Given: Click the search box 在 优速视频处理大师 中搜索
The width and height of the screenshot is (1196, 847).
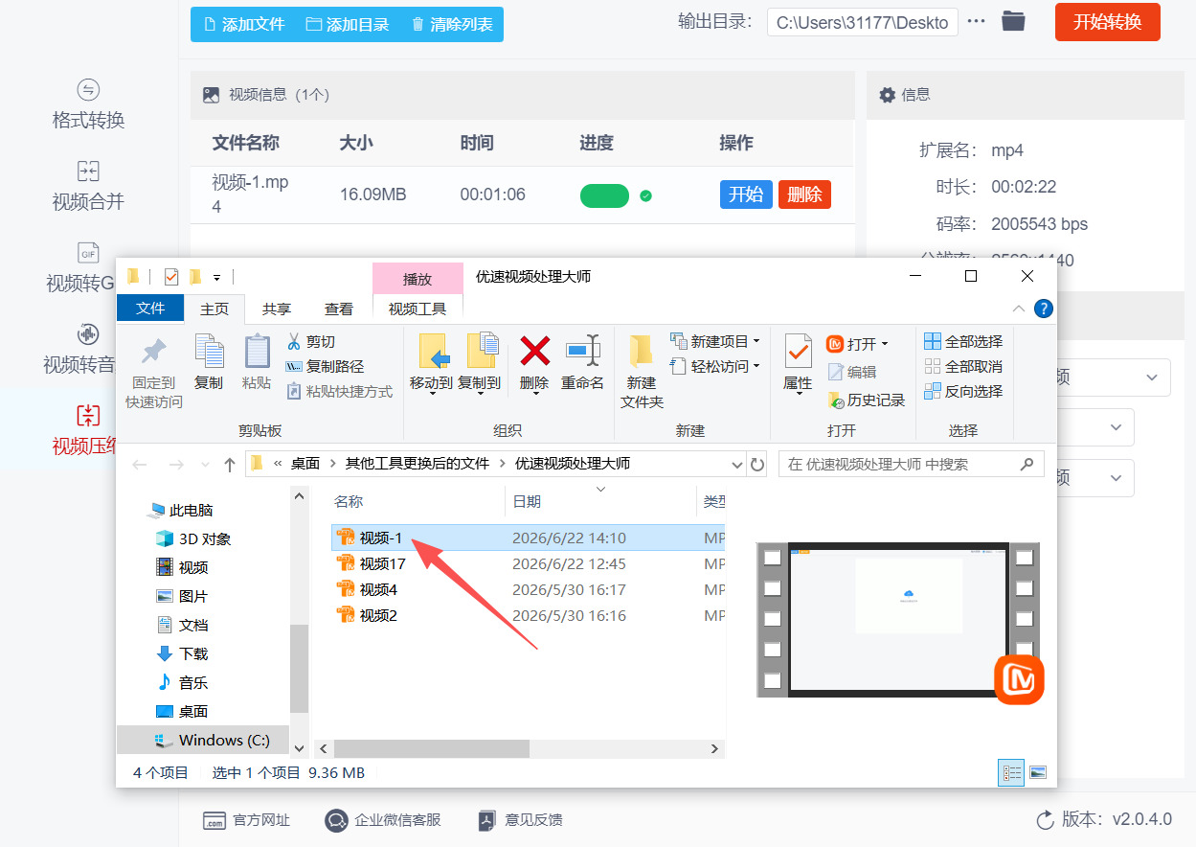Looking at the screenshot, I should 910,464.
